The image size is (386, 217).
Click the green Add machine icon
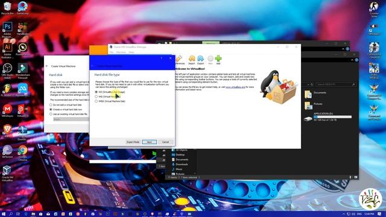[218, 60]
